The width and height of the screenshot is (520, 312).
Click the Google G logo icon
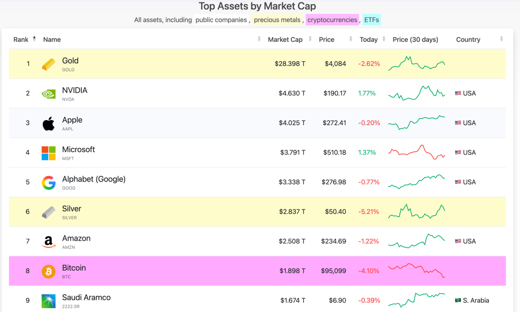(x=49, y=182)
